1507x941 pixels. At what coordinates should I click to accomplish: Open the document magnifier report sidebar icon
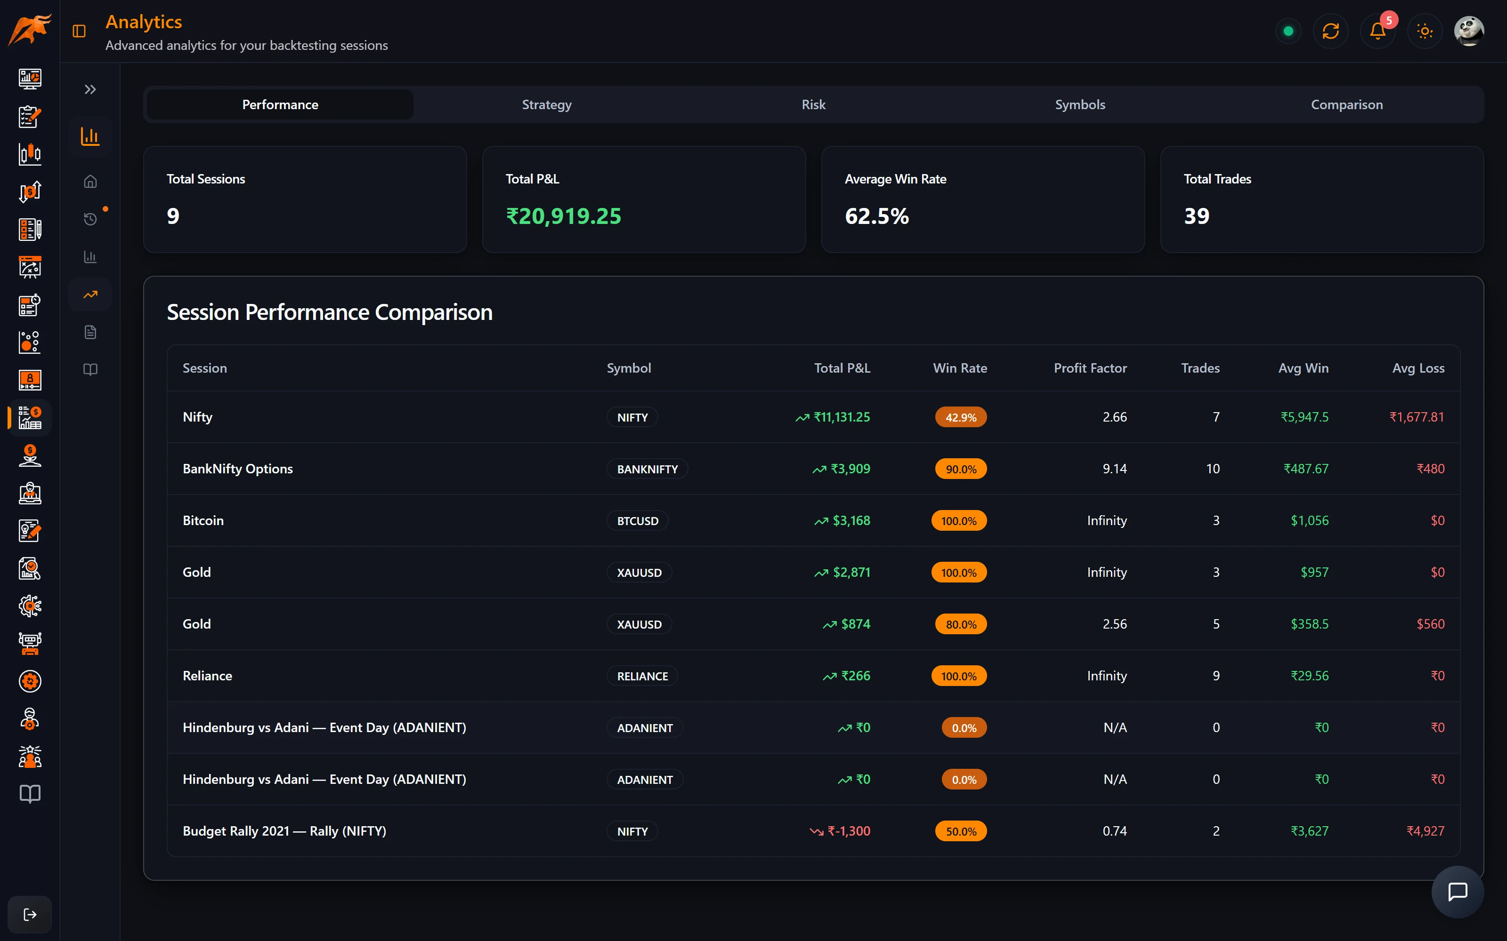point(30,568)
